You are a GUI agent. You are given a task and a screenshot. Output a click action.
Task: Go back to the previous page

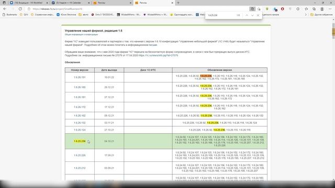5,9
